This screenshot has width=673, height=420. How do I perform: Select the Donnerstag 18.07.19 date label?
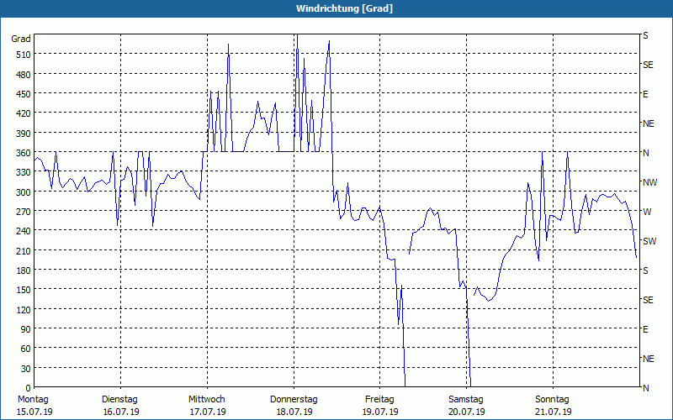point(293,405)
